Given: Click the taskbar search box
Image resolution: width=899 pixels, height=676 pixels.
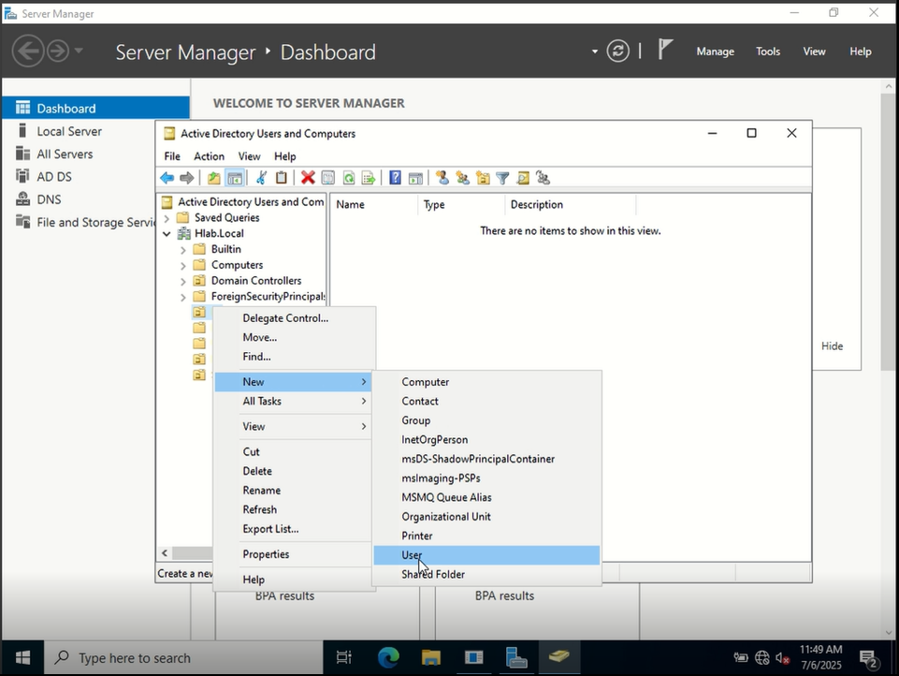Looking at the screenshot, I should [183, 657].
